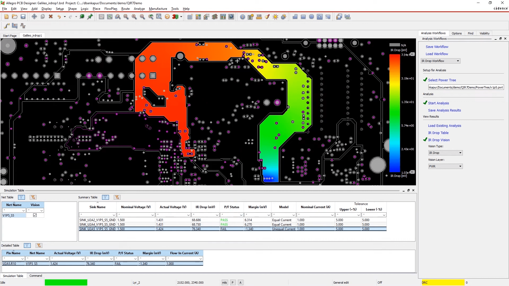Click the Grid toggle icon

[190, 17]
